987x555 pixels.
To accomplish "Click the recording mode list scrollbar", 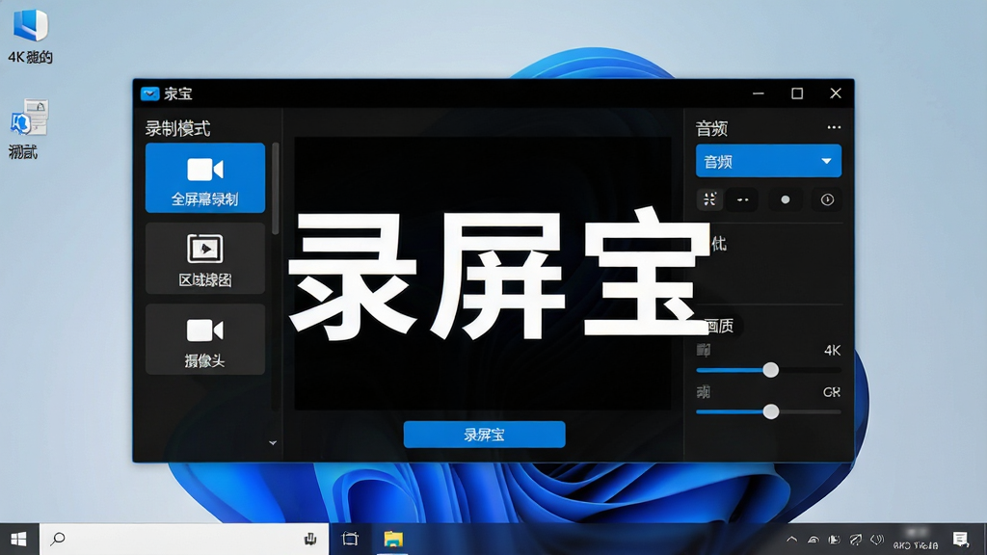I will click(275, 189).
